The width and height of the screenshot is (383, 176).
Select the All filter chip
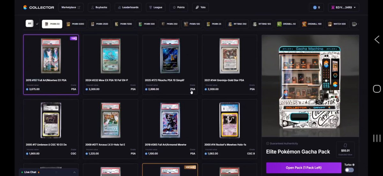[x=29, y=24]
